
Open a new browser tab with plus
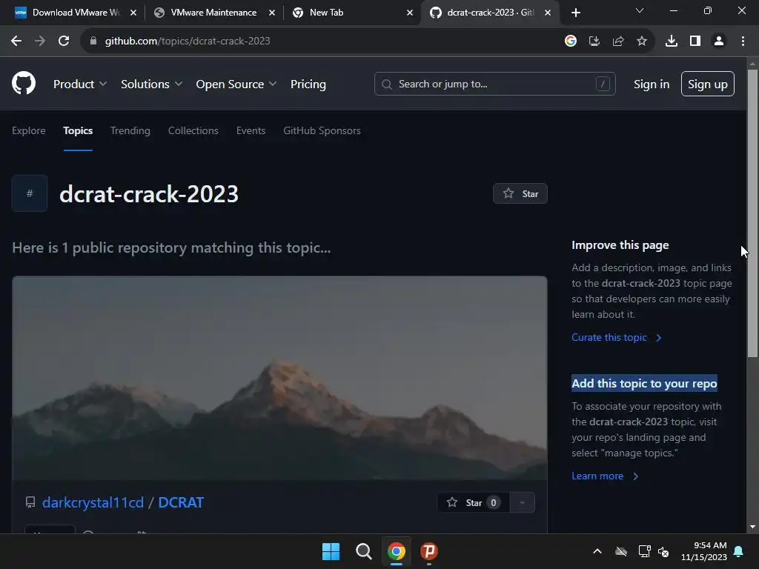[575, 13]
